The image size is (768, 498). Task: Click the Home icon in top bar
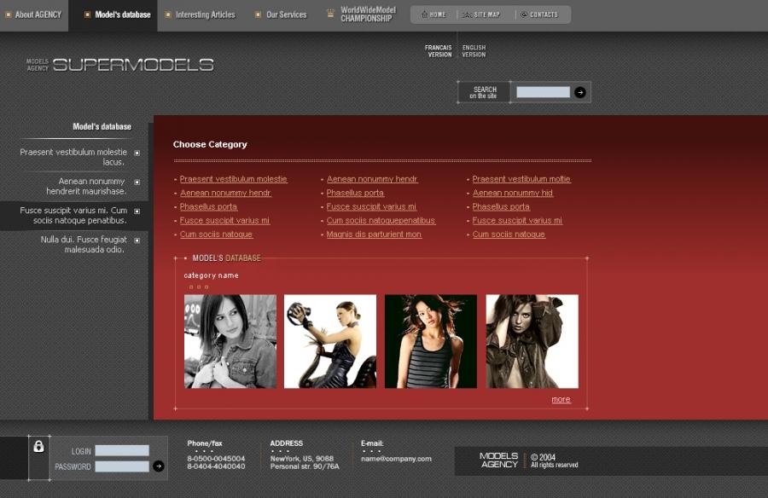point(424,14)
